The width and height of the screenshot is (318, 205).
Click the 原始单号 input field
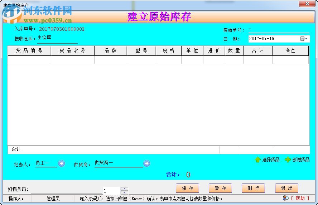279,30
